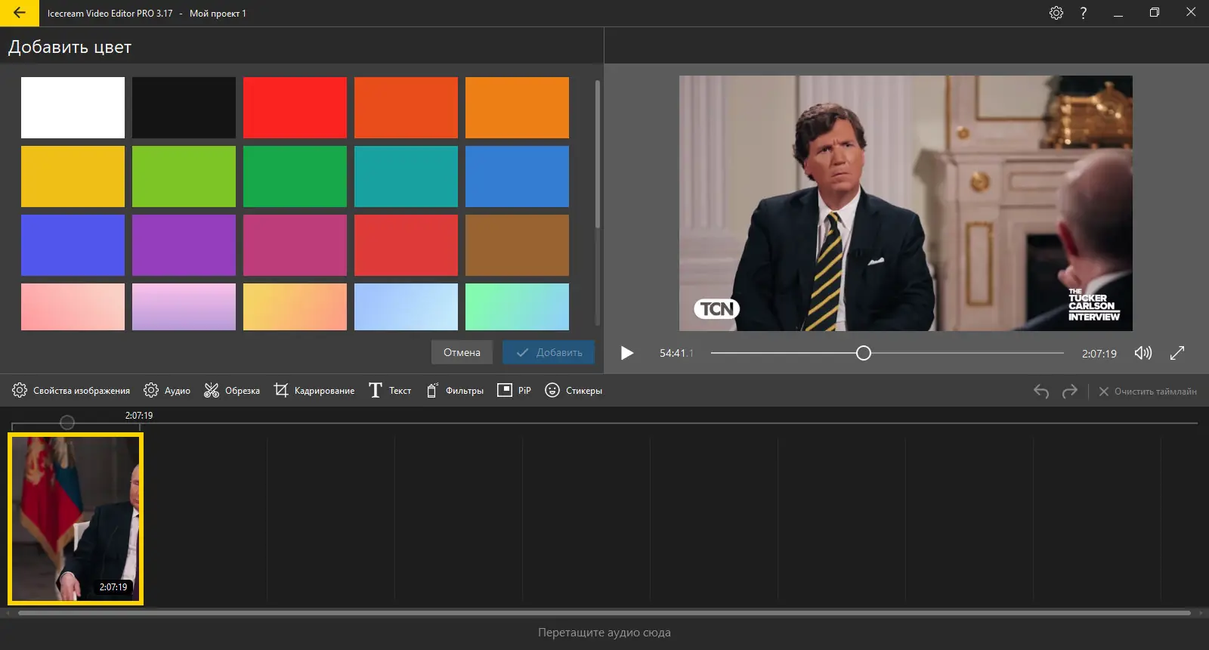Open image properties (Свойства изображения)
The height and width of the screenshot is (650, 1209).
click(71, 391)
